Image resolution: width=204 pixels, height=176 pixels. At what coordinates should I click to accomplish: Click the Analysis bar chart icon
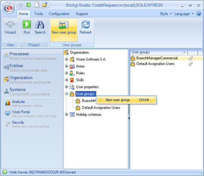pos(8,103)
